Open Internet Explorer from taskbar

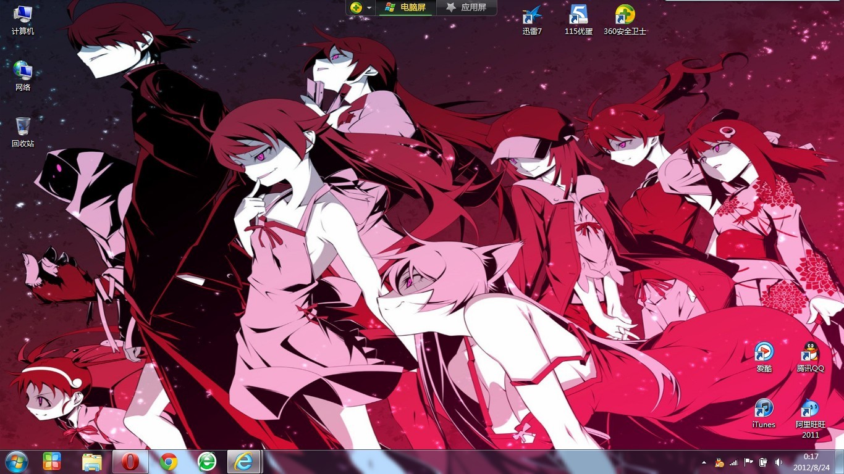click(244, 462)
